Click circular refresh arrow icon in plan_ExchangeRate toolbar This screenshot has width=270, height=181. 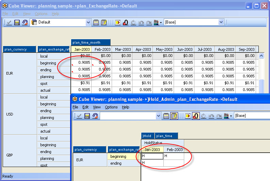click(x=133, y=22)
